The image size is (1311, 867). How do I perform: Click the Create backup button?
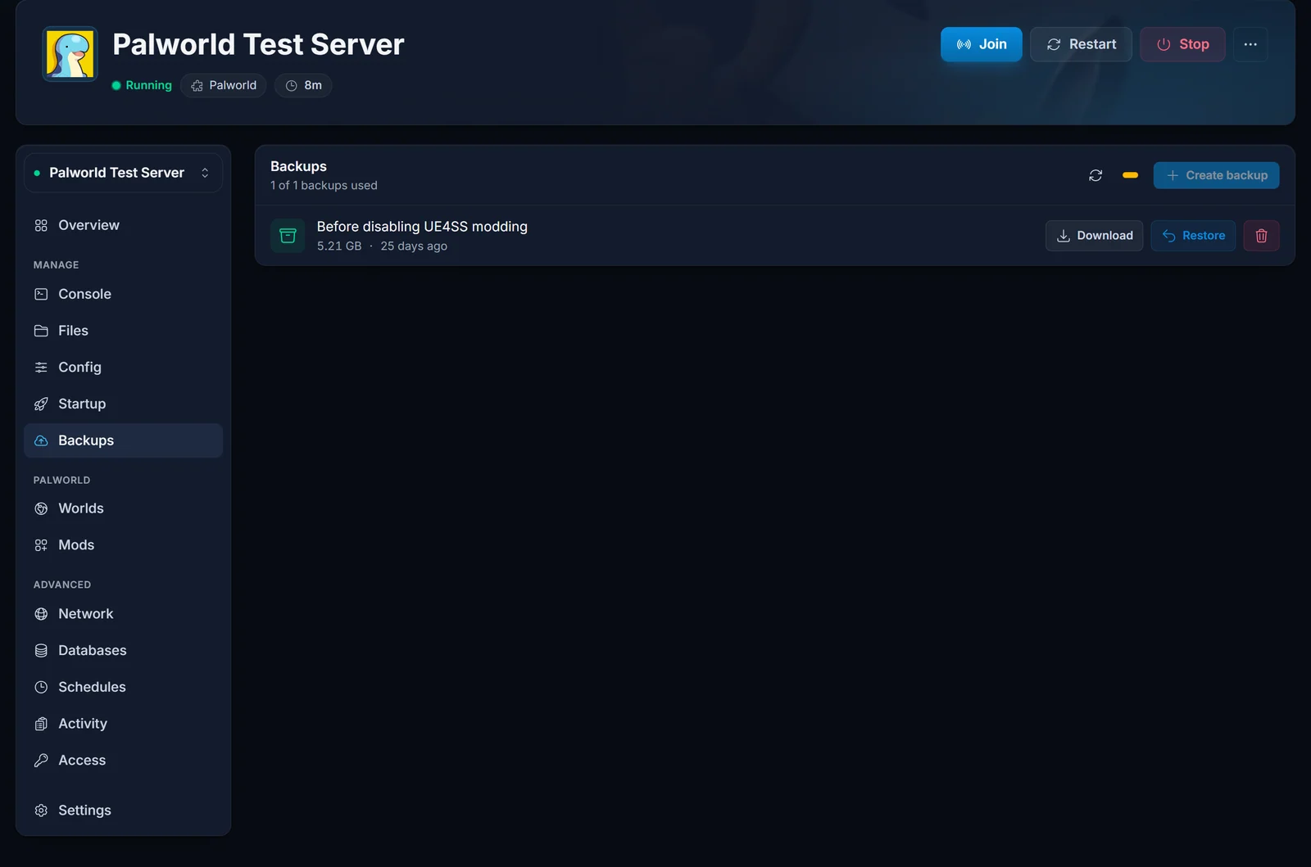click(x=1216, y=175)
